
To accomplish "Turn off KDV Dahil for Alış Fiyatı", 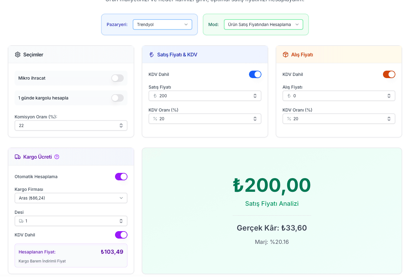I will (389, 75).
